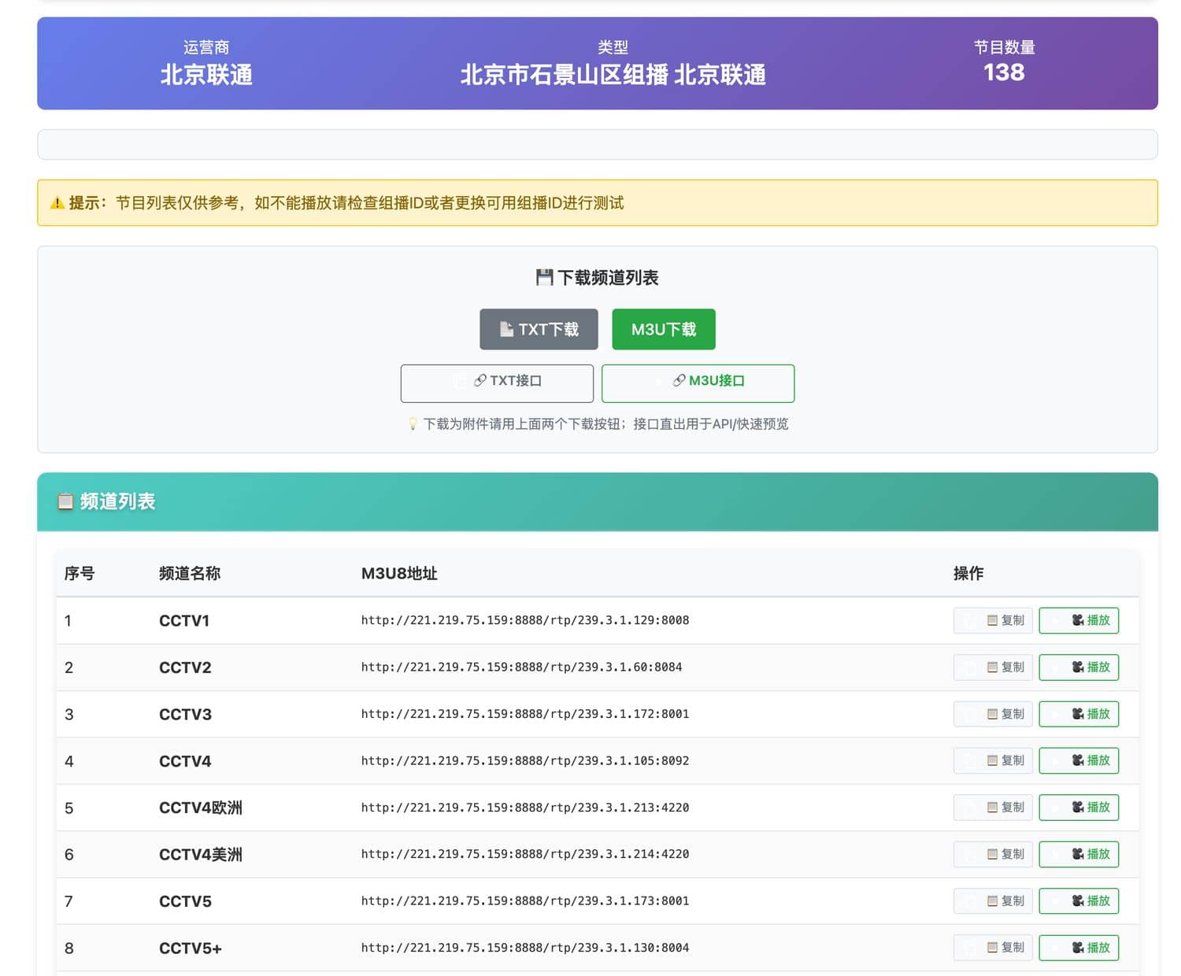The height and width of the screenshot is (976, 1181).
Task: Copy the CCTV3 stream address
Action: pos(992,714)
